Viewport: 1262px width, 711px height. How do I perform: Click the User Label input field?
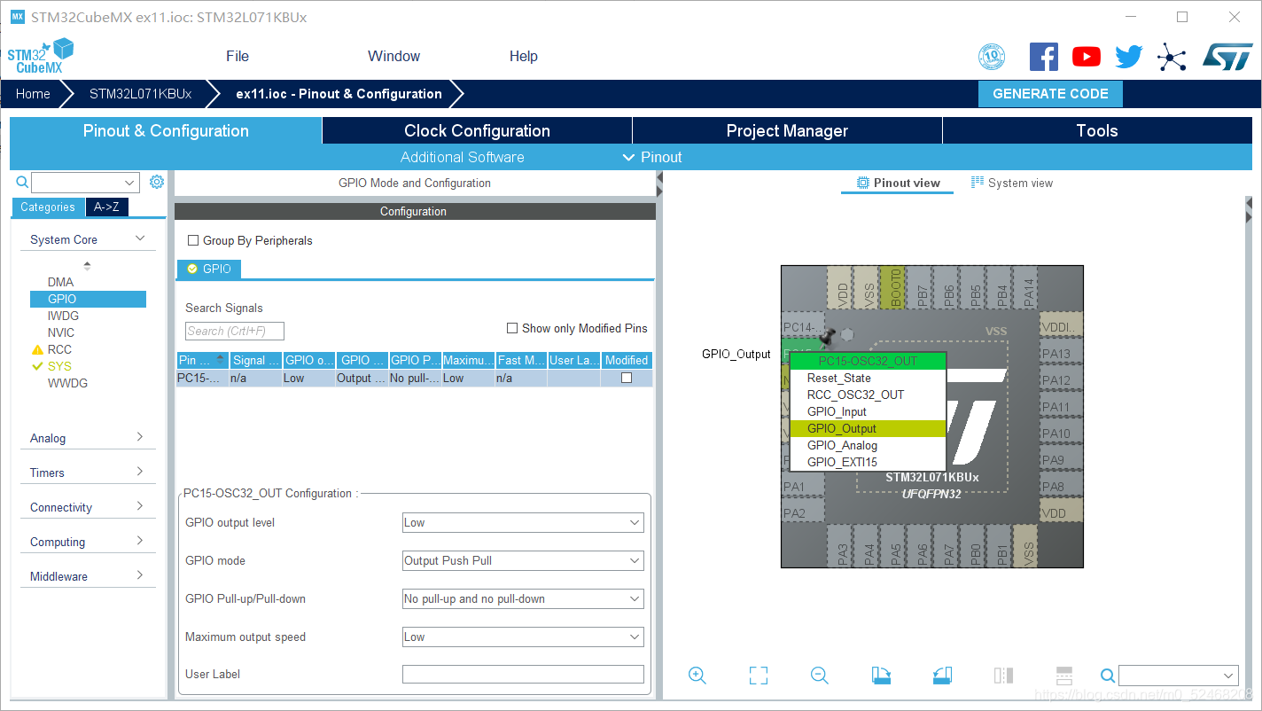coord(523,675)
